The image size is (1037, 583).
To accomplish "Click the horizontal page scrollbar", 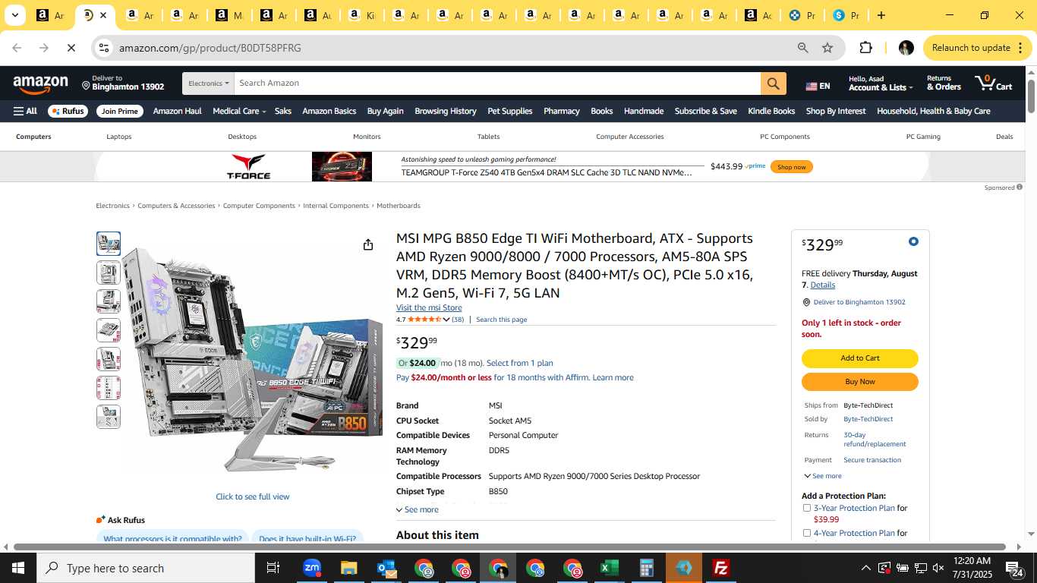I will coord(509,547).
